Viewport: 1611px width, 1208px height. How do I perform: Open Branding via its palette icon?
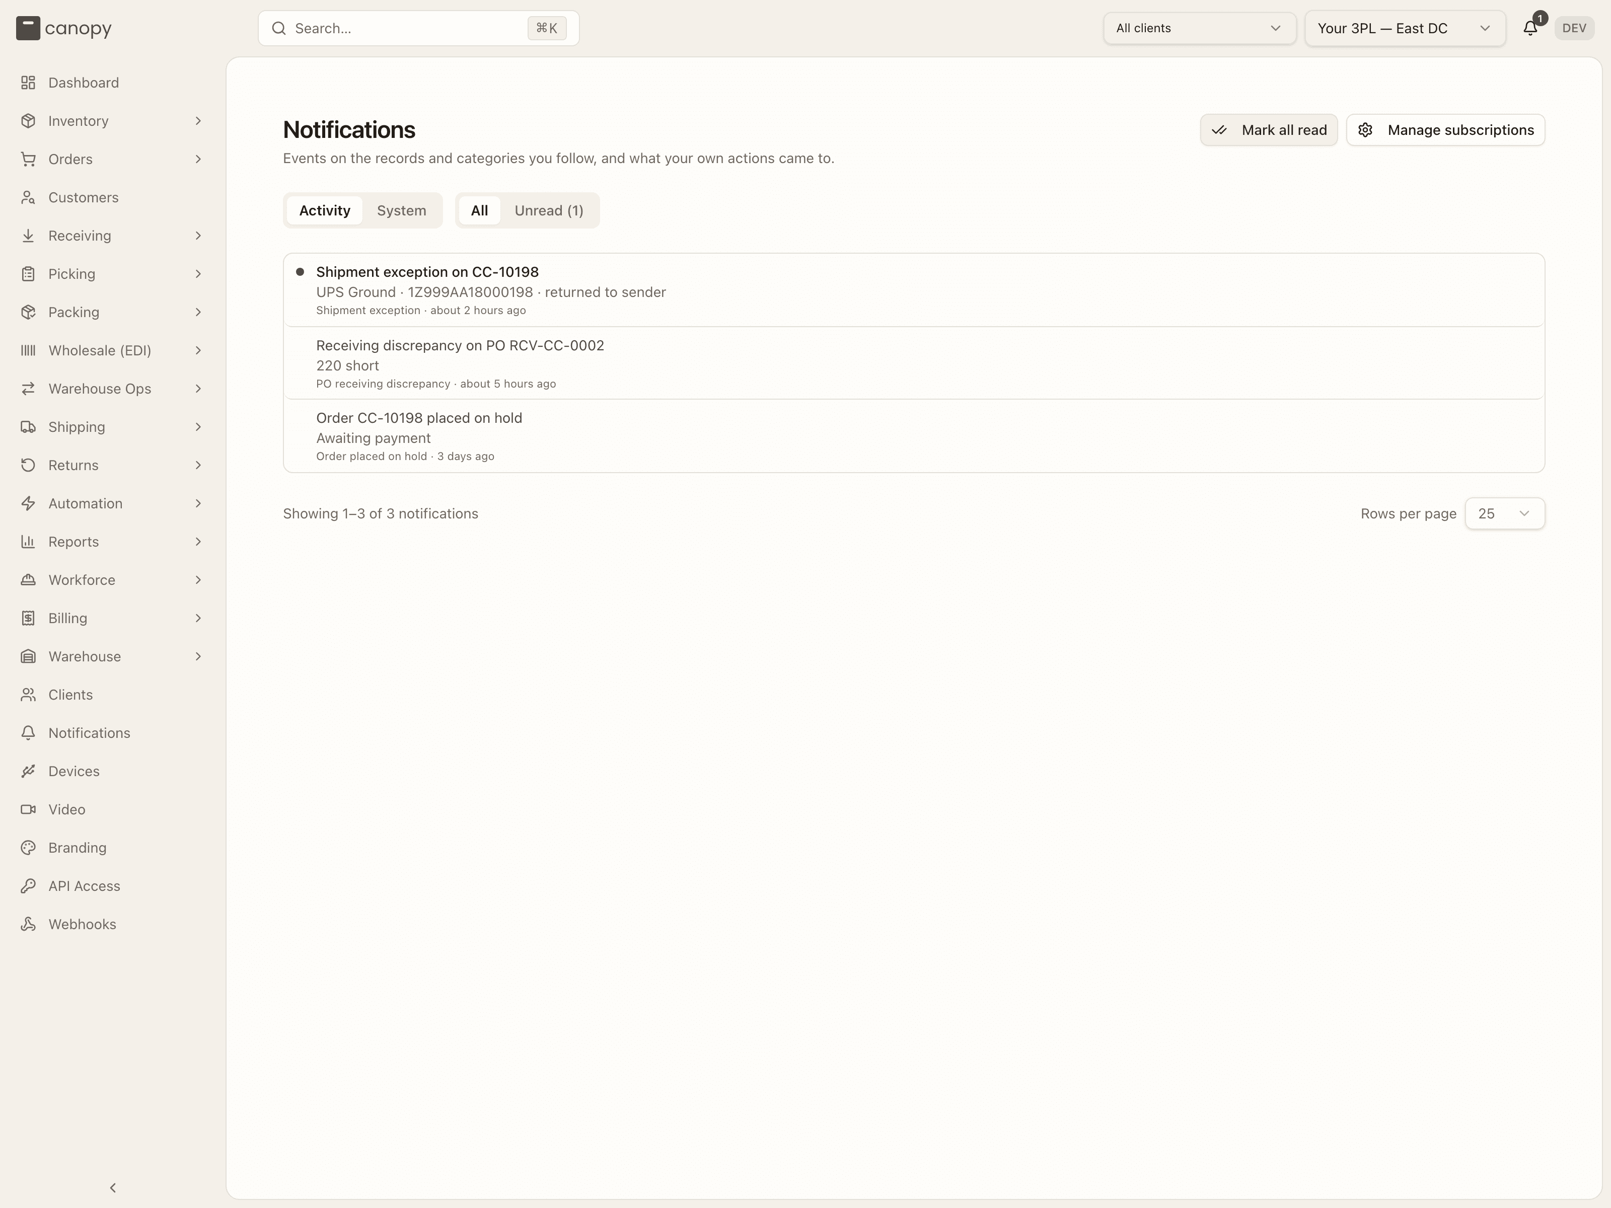click(28, 848)
